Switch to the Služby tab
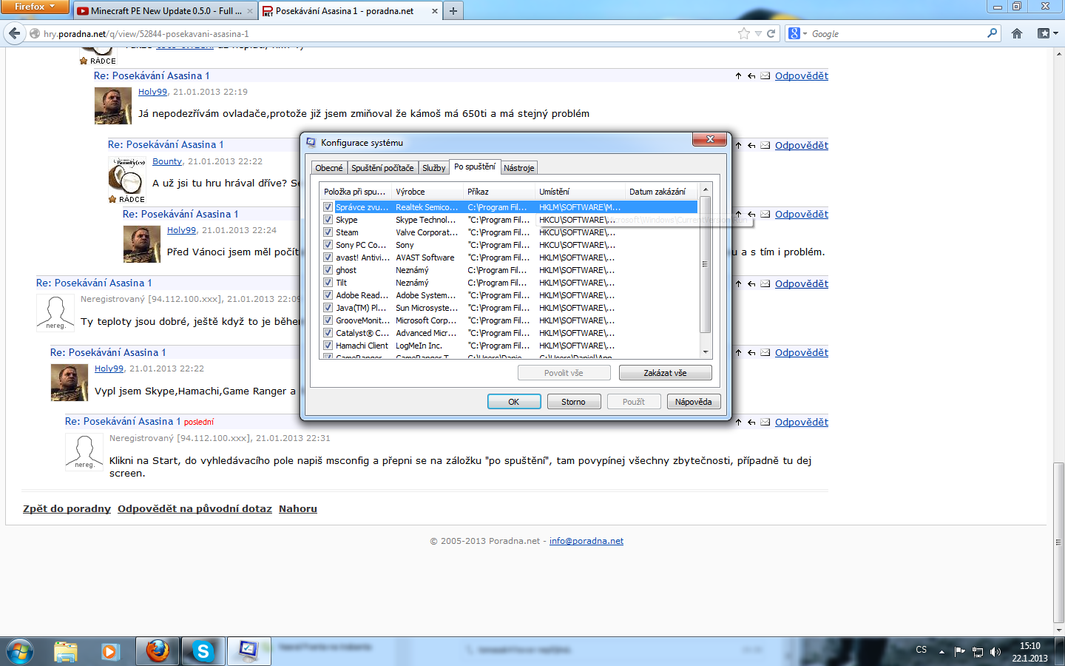 433,168
